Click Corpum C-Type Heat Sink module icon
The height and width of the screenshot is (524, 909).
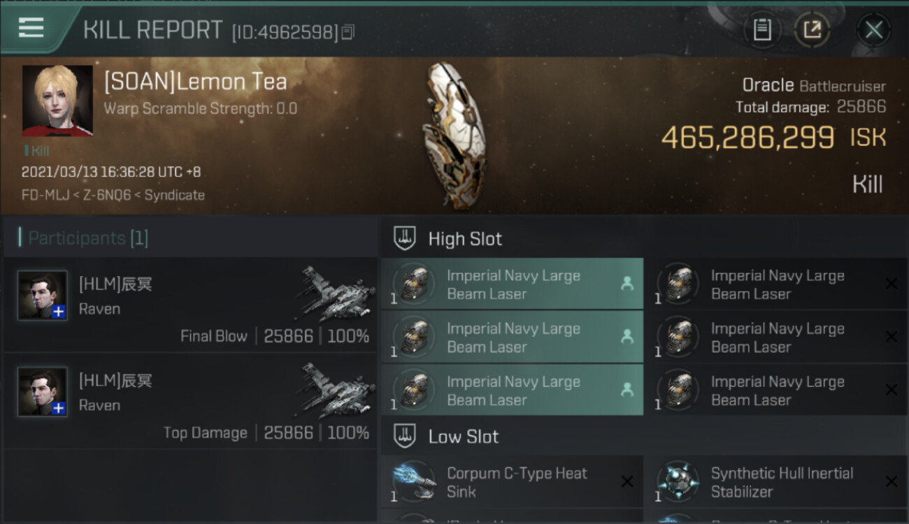pyautogui.click(x=414, y=481)
